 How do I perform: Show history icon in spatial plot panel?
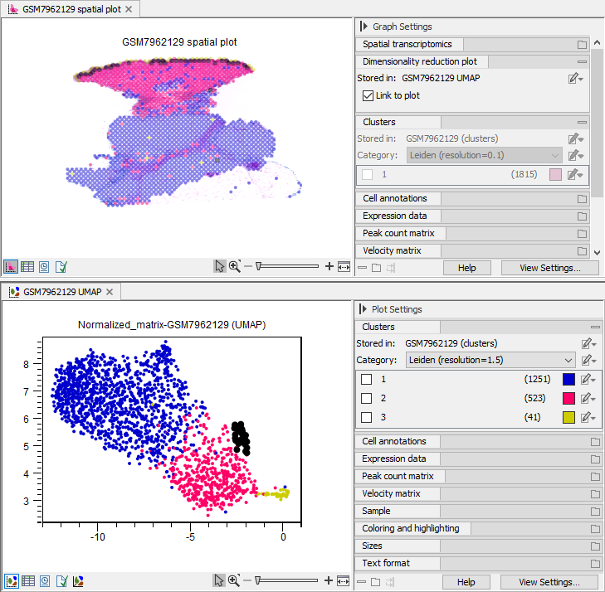[x=44, y=266]
